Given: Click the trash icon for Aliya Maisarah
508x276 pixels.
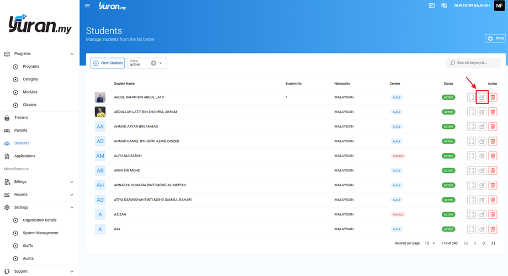Looking at the screenshot, I should pyautogui.click(x=493, y=156).
